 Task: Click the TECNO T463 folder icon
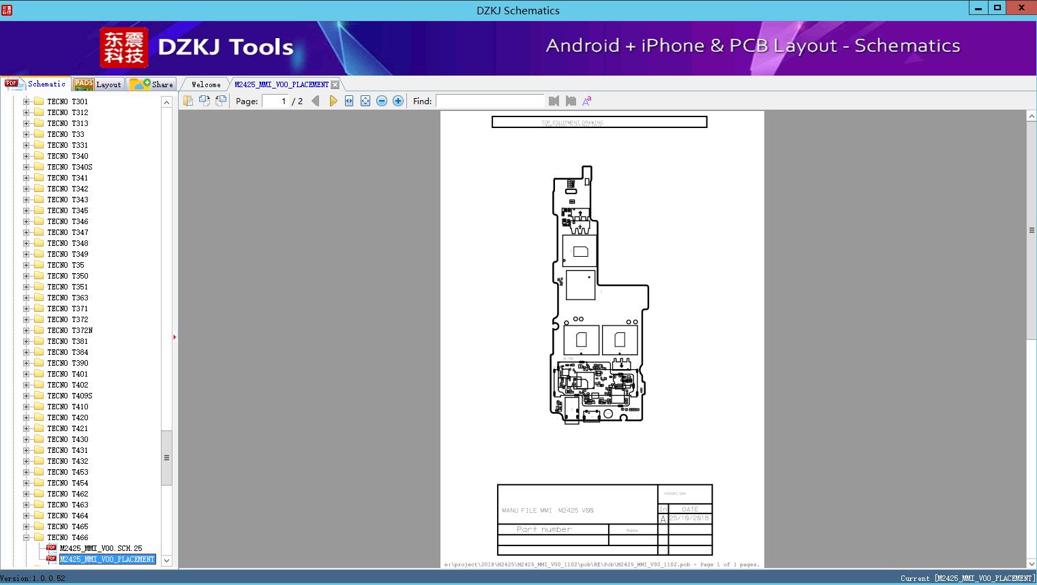[x=39, y=505]
